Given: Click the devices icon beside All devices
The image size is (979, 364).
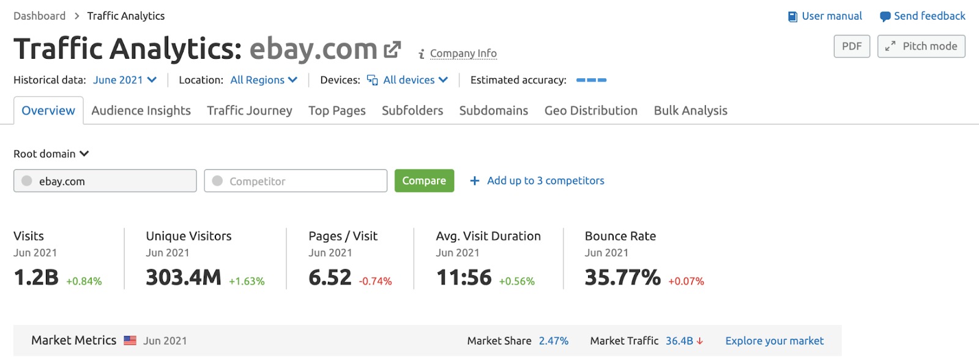Looking at the screenshot, I should [372, 80].
